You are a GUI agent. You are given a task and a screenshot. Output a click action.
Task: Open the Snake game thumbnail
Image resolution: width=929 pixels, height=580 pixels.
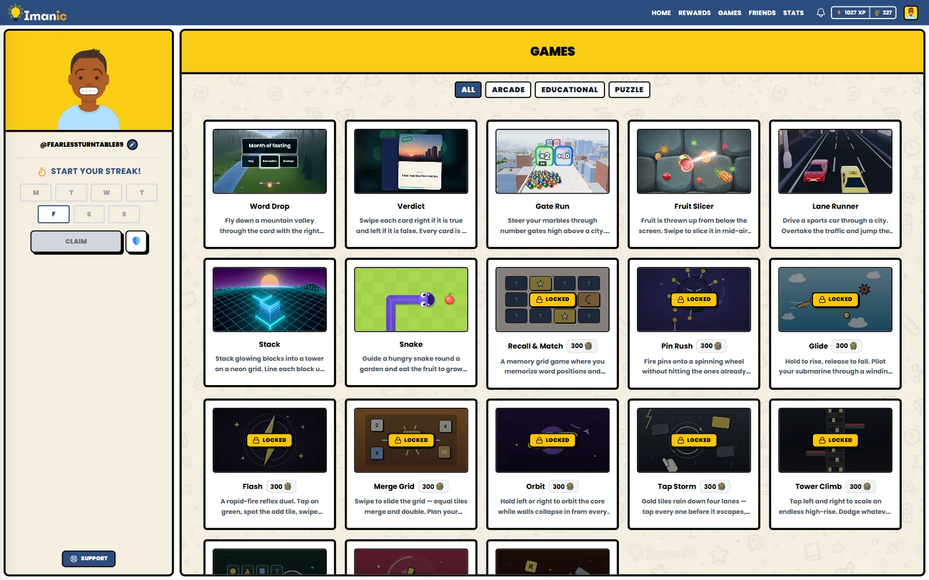click(411, 299)
